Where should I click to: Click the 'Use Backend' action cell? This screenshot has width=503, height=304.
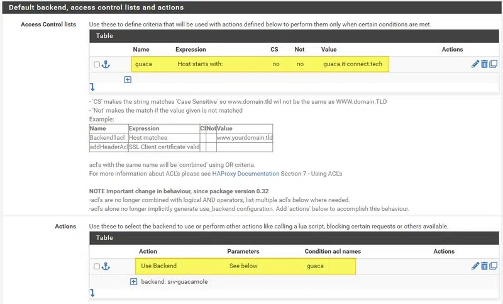pos(159,266)
